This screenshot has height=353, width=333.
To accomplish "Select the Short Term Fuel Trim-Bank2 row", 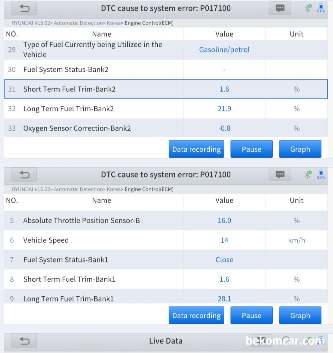I will coord(166,89).
